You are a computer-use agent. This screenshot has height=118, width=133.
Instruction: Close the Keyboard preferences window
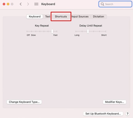[x=4, y=4]
